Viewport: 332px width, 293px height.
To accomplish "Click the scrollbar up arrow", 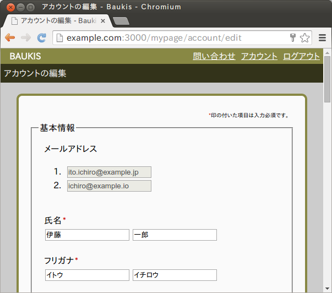I will pos(328,53).
